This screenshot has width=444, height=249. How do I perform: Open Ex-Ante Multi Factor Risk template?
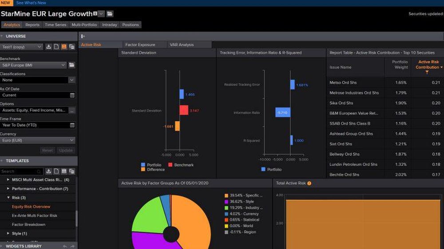[x=35, y=215]
